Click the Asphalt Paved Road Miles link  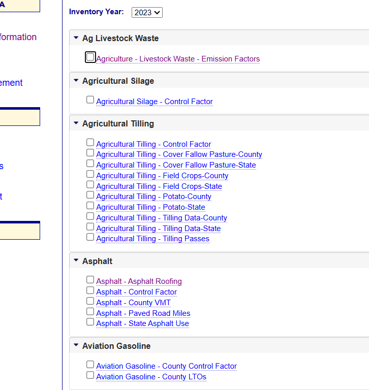pos(143,313)
